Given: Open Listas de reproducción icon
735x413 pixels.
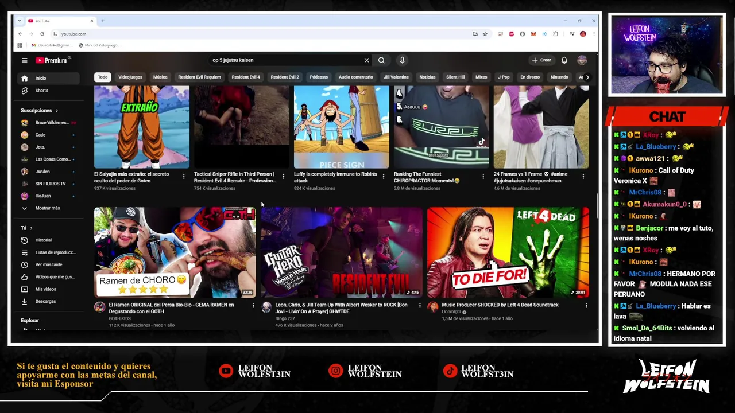Looking at the screenshot, I should tap(24, 252).
